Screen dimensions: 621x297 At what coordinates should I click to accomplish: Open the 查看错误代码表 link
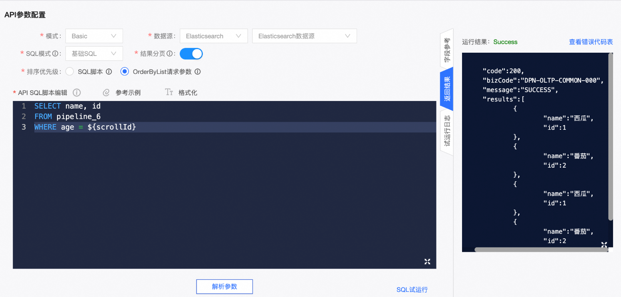(x=591, y=42)
